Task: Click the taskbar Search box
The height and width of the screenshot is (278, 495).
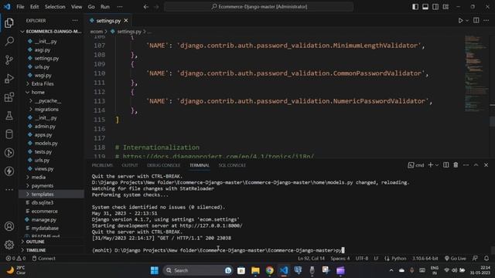Action: 198,270
